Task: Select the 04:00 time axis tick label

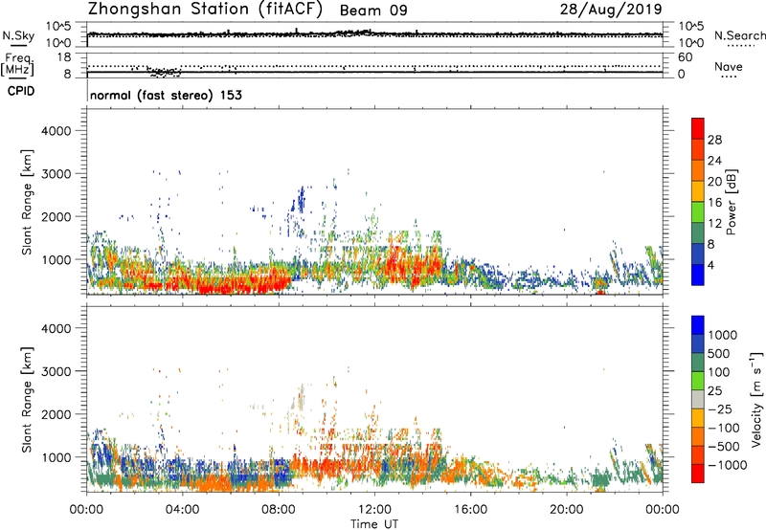Action: tap(182, 508)
